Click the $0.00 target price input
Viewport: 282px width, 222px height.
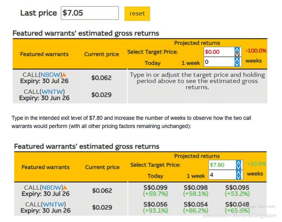[219, 52]
